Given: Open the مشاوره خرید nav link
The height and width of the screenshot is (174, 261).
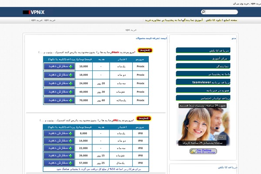Looking at the screenshot, I should coord(153,20).
